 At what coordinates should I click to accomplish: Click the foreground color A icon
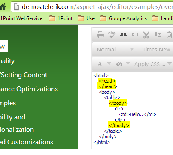100,64
